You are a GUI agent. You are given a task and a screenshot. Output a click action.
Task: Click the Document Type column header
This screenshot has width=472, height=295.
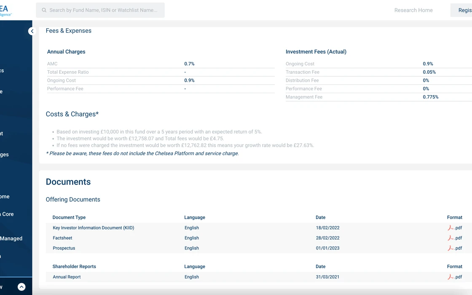point(69,217)
